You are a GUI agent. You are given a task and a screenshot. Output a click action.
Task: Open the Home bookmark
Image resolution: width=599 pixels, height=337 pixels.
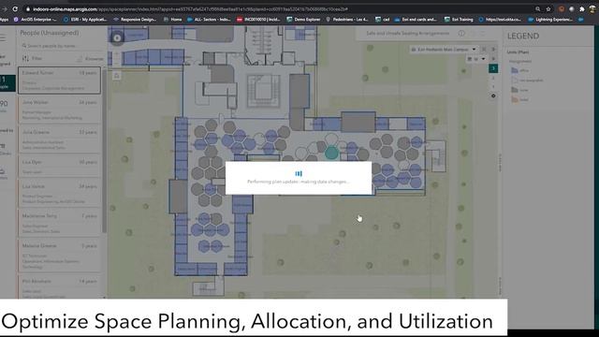(172, 19)
